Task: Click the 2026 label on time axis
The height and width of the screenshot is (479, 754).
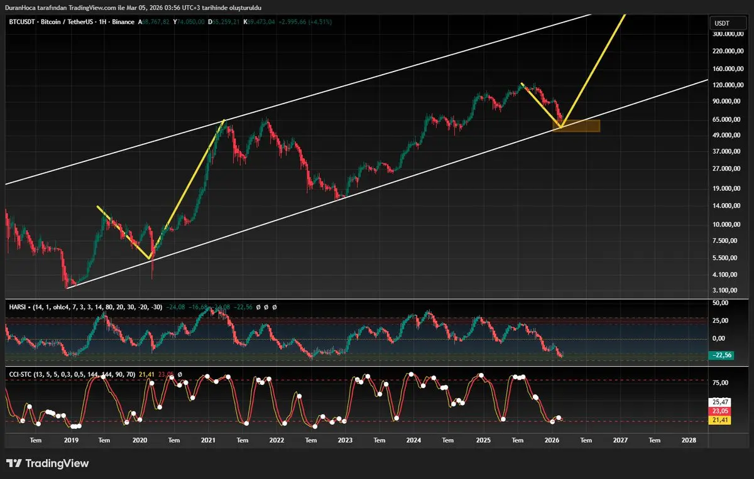Action: [551, 441]
